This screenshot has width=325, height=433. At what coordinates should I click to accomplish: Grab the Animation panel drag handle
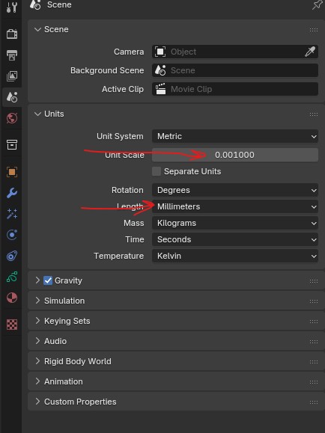click(314, 382)
